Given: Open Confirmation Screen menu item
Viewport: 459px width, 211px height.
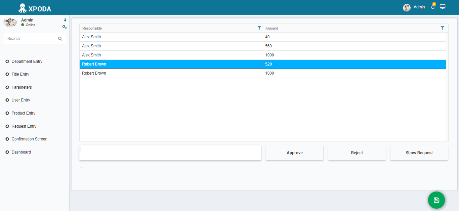Looking at the screenshot, I should 30,139.
